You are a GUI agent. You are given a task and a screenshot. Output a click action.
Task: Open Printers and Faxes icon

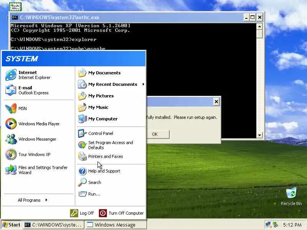tap(82, 156)
